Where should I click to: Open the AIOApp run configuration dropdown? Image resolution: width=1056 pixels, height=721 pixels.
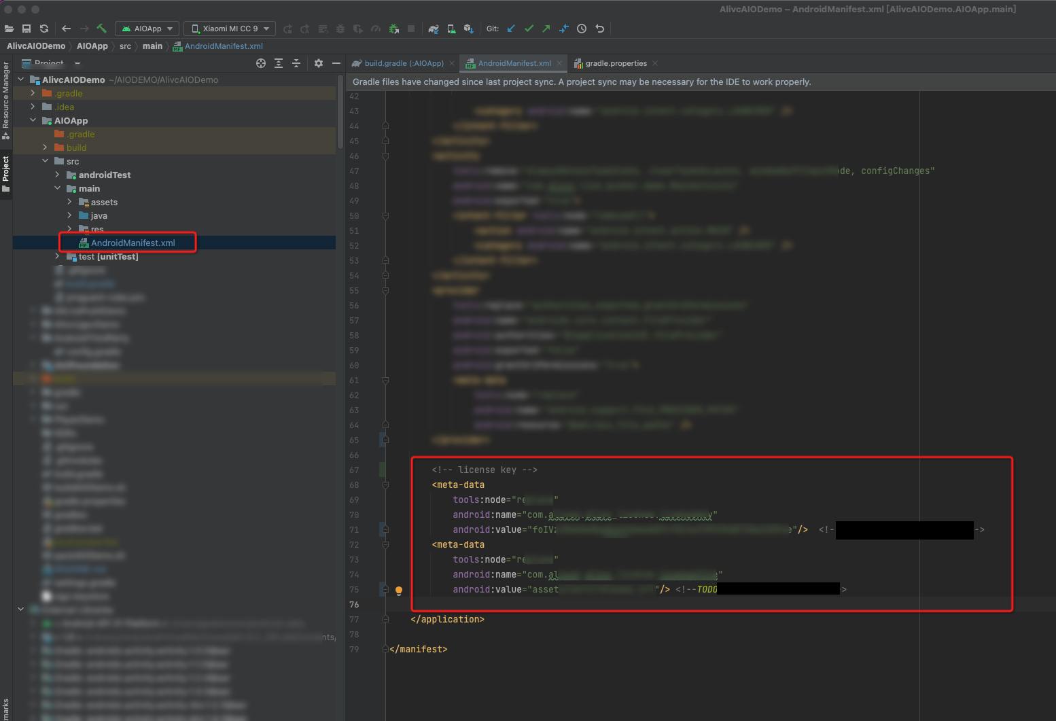pos(147,29)
